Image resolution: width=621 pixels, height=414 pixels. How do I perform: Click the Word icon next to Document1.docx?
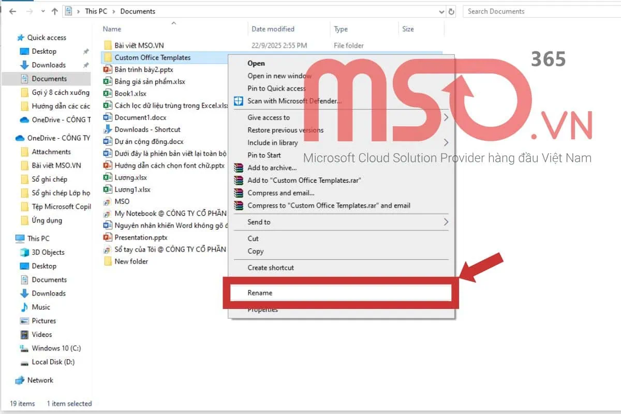click(x=108, y=117)
